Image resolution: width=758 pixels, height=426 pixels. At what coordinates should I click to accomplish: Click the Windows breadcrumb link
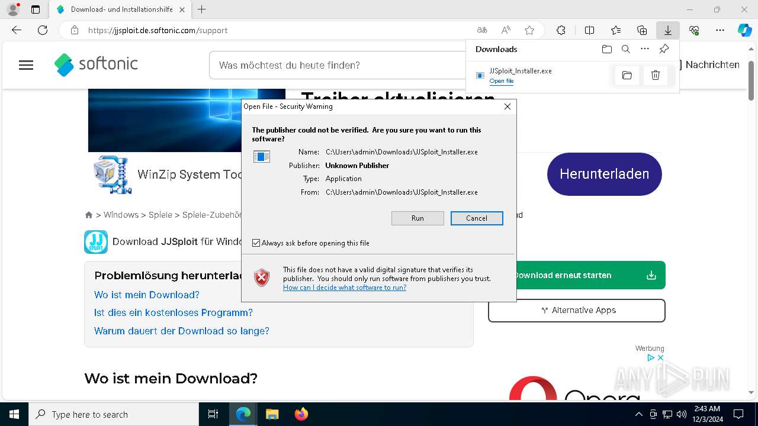[x=121, y=215]
